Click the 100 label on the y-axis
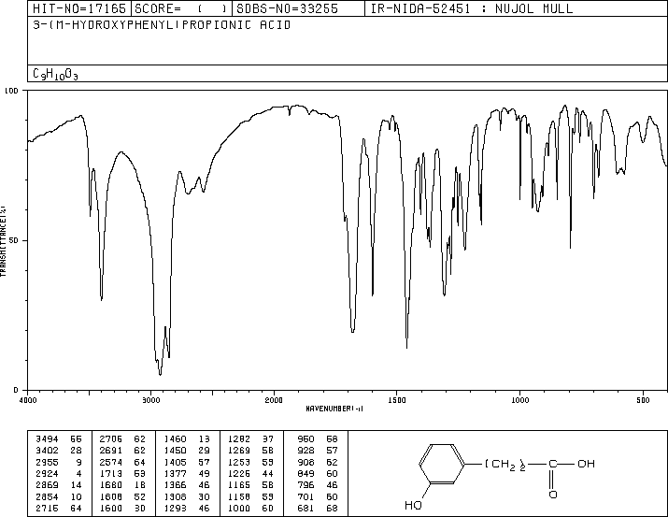 pyautogui.click(x=11, y=91)
